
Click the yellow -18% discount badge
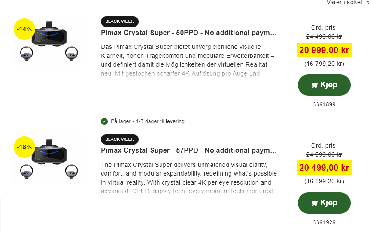pos(24,147)
